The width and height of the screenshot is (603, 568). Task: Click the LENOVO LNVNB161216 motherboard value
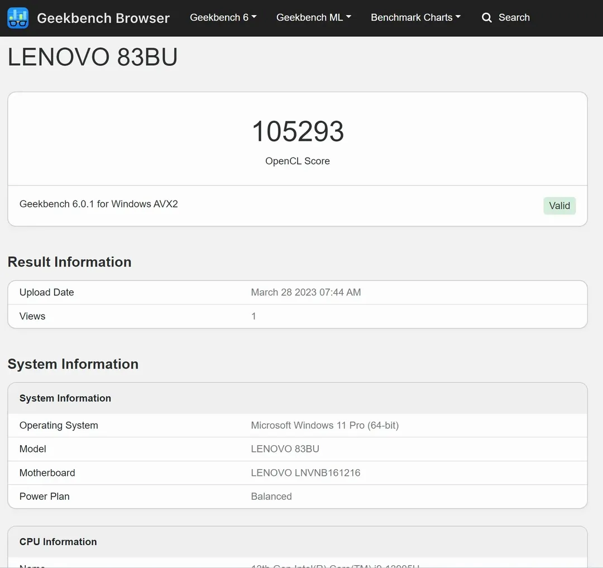tap(305, 472)
